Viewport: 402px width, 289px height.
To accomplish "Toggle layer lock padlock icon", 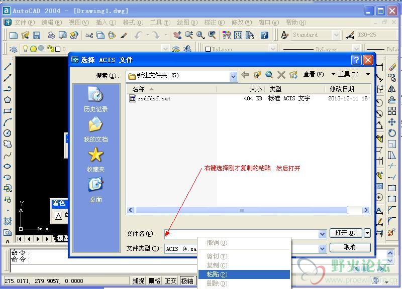I will [x=50, y=49].
